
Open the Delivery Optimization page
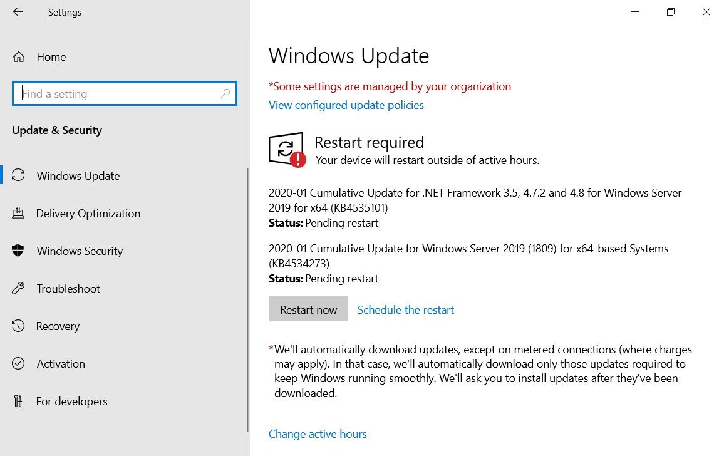[x=88, y=214]
